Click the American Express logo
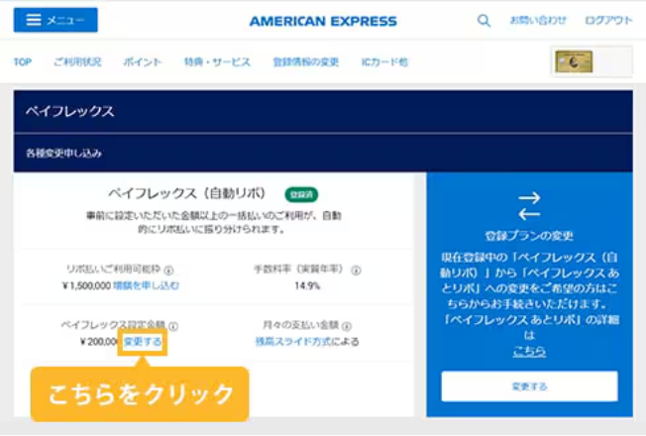 323,21
